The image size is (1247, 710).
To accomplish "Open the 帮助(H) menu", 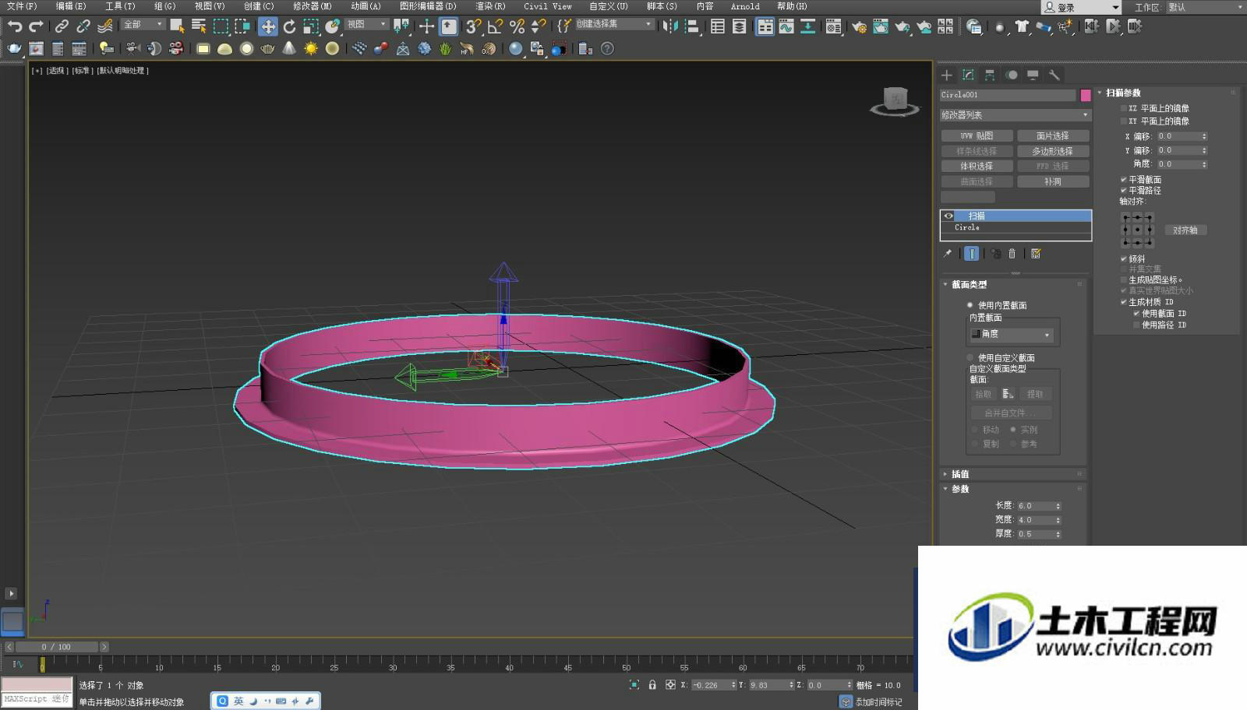I will 792,6.
